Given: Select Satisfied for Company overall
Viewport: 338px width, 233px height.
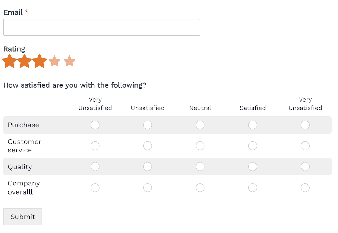Looking at the screenshot, I should pos(253,188).
